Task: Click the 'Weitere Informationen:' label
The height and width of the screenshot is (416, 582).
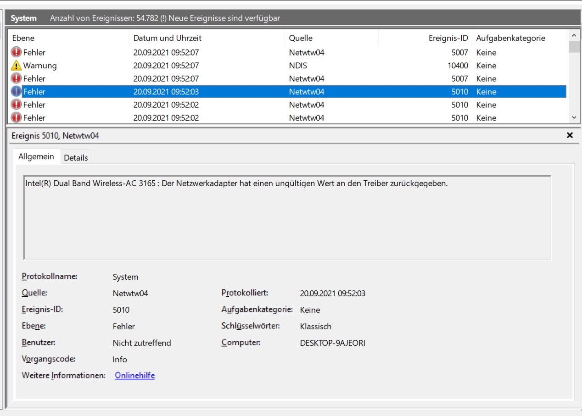Action: click(64, 375)
